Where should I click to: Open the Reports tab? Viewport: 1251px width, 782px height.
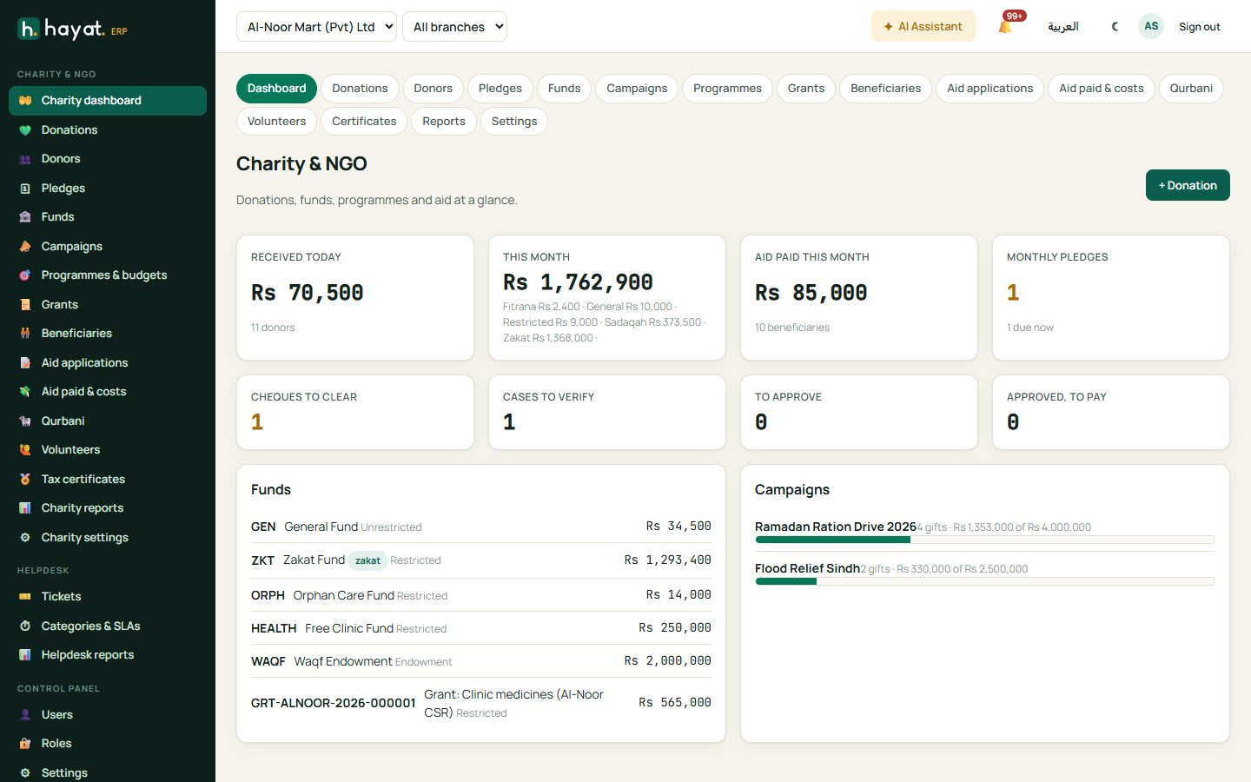coord(444,122)
